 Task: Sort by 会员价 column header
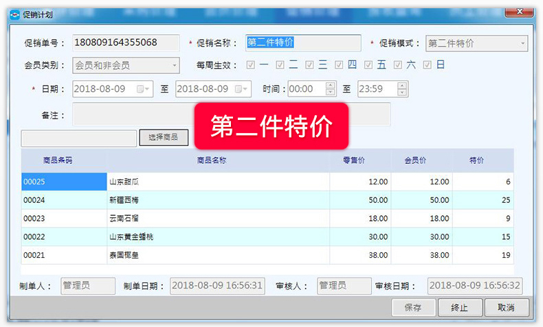(422, 160)
